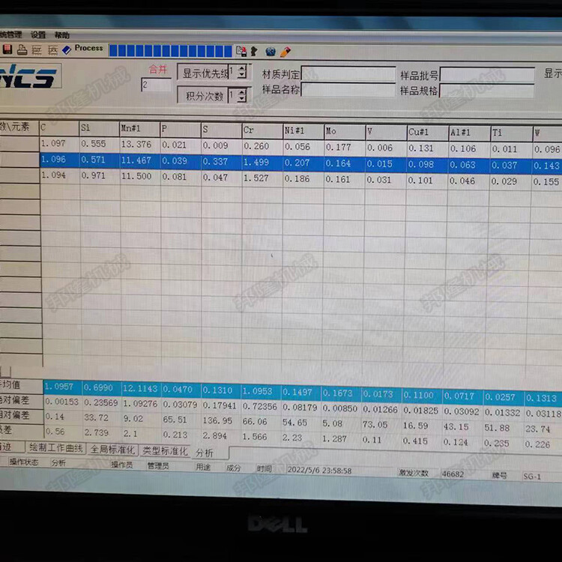Click the Cu#1 column header
The height and width of the screenshot is (562, 562).
[428, 133]
